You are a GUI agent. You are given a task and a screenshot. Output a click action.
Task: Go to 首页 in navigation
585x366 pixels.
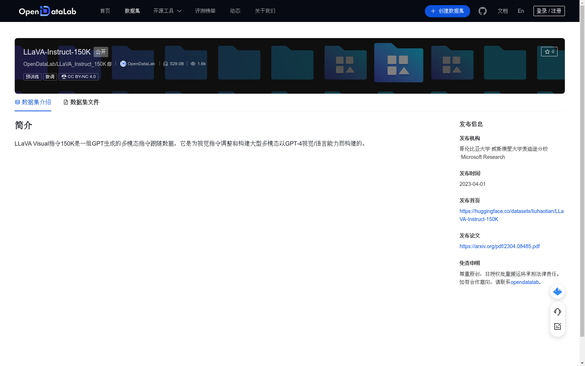(105, 11)
